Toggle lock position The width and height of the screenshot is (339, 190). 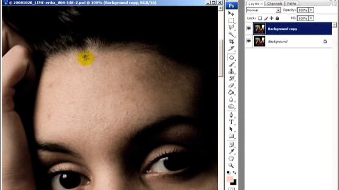pos(272,18)
